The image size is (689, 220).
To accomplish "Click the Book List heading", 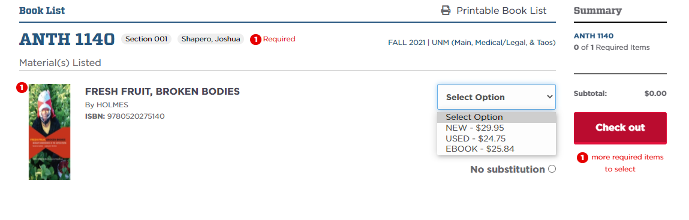I will pyautogui.click(x=42, y=11).
